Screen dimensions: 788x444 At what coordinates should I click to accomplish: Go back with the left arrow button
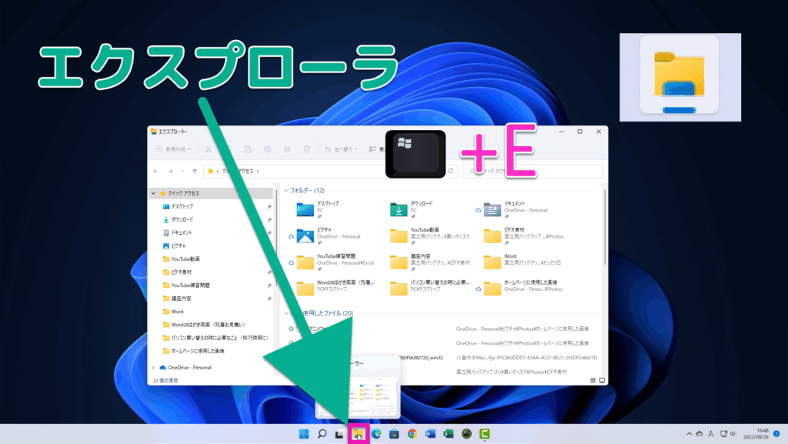(x=155, y=172)
